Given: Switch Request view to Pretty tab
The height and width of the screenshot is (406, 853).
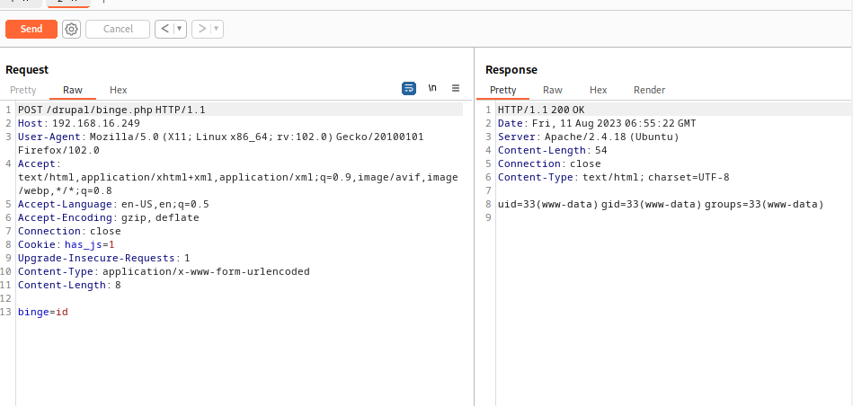Looking at the screenshot, I should [23, 90].
